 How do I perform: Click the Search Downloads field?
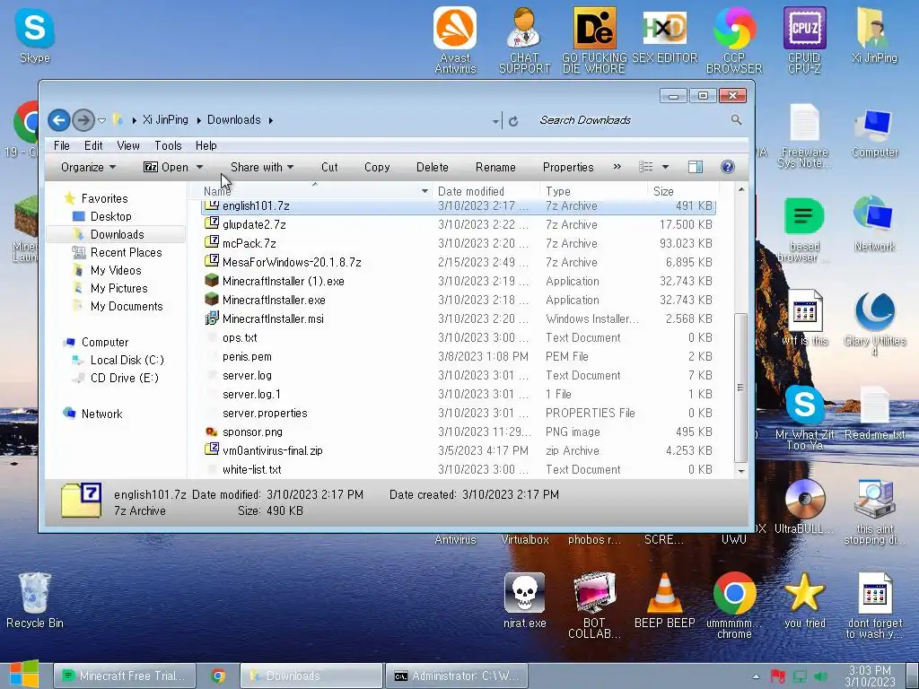[x=633, y=120]
